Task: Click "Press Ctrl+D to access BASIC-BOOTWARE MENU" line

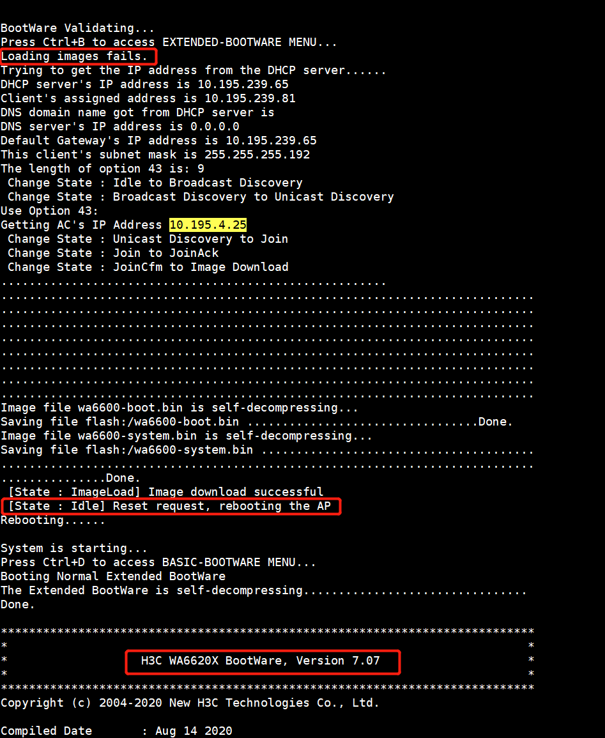Action: click(158, 563)
